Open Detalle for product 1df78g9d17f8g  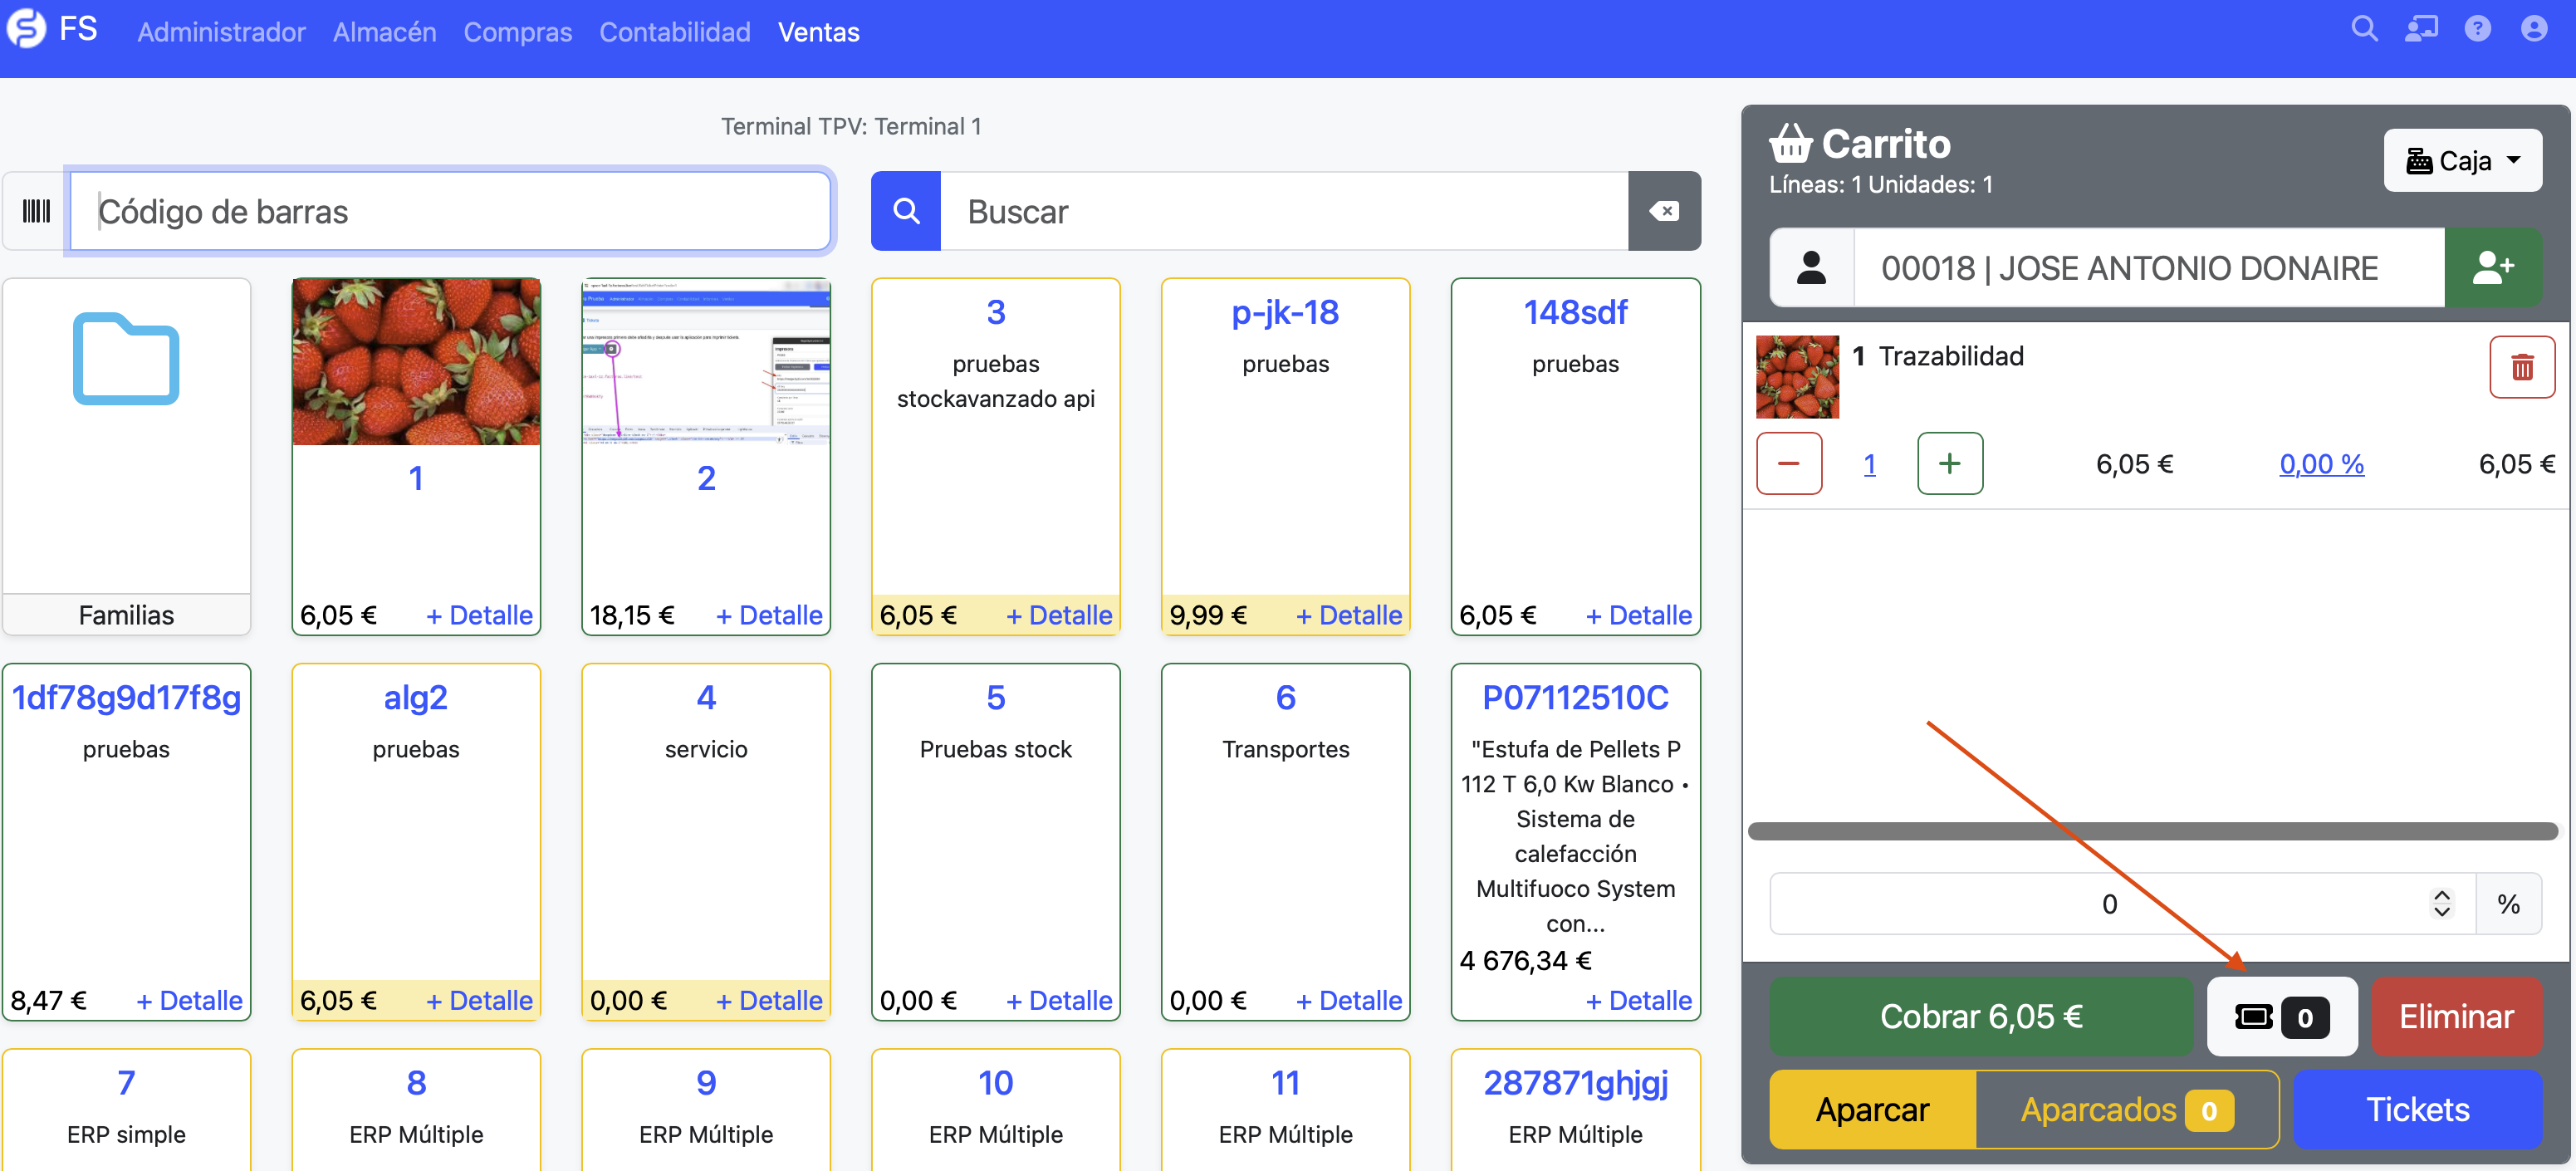click(189, 1000)
